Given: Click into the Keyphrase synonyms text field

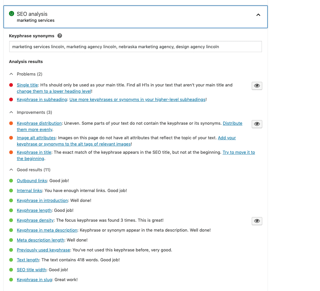Looking at the screenshot, I should [135, 47].
